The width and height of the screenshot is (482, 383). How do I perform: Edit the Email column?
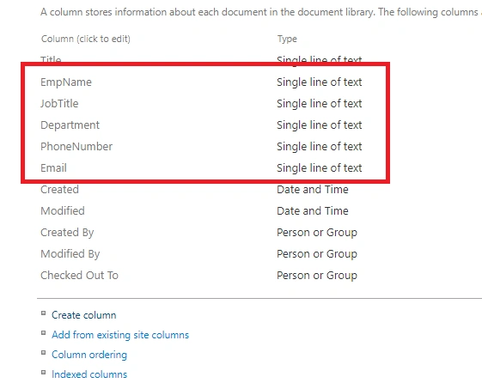[53, 168]
